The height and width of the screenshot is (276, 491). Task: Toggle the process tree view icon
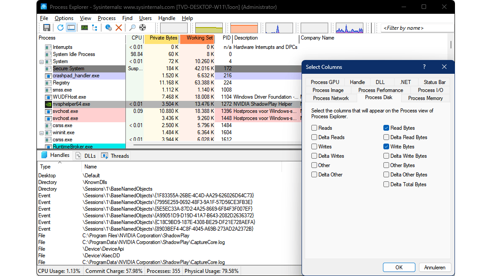point(95,28)
